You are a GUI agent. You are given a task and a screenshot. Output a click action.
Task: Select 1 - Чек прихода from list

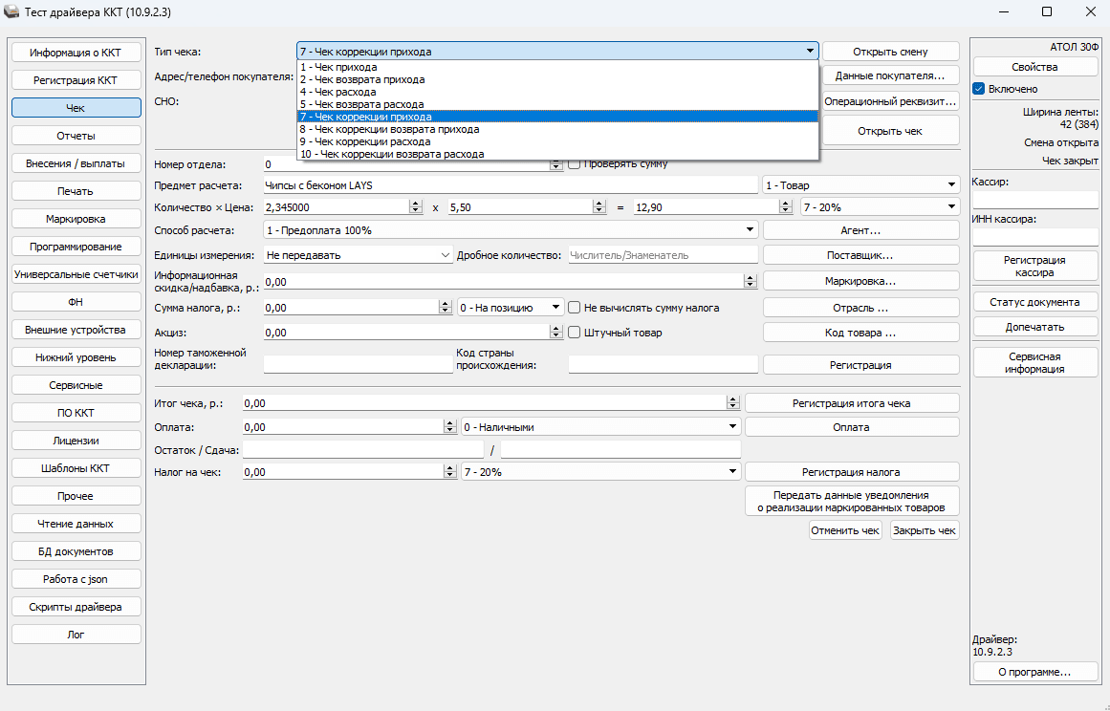pos(338,68)
